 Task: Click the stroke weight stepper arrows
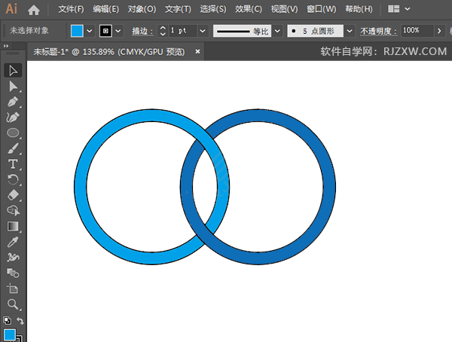point(163,31)
